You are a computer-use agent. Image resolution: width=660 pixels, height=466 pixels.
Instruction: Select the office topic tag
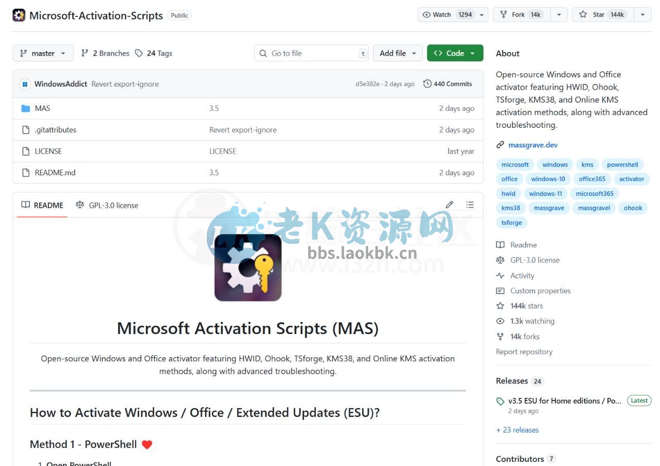pos(509,179)
